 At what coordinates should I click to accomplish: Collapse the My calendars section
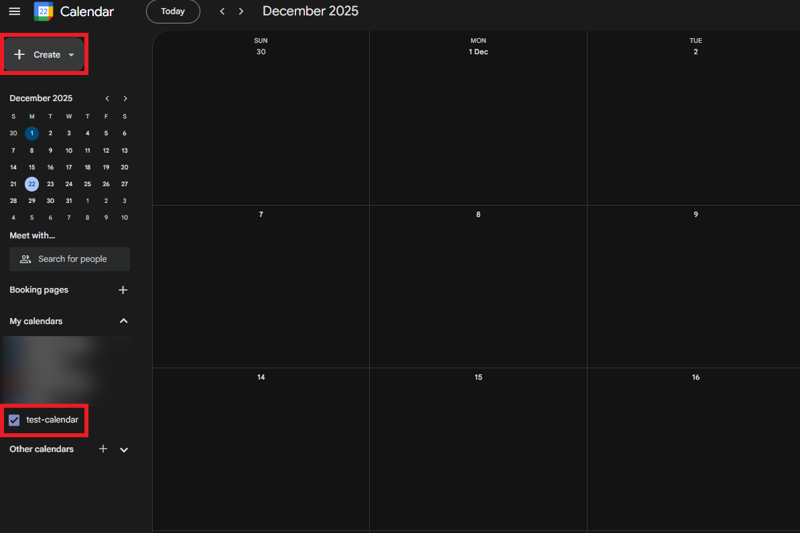pyautogui.click(x=123, y=321)
